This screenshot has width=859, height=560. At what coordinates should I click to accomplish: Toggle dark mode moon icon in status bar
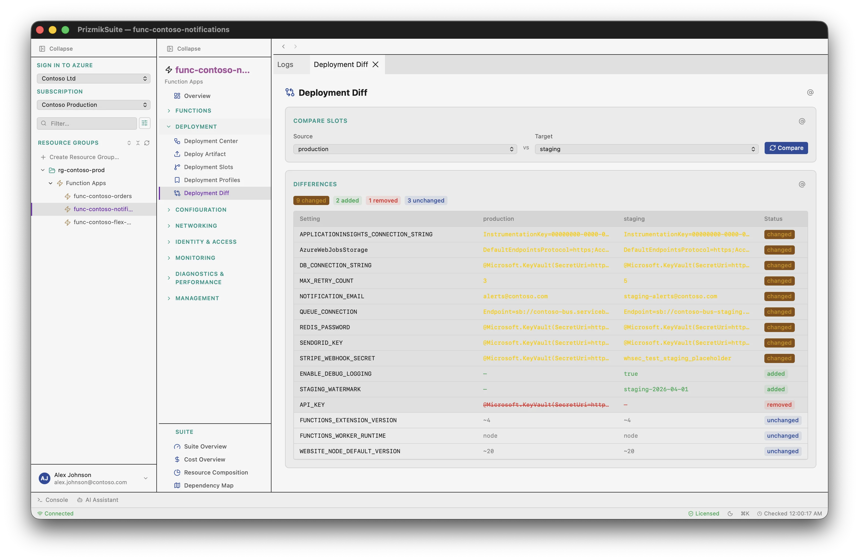[730, 514]
